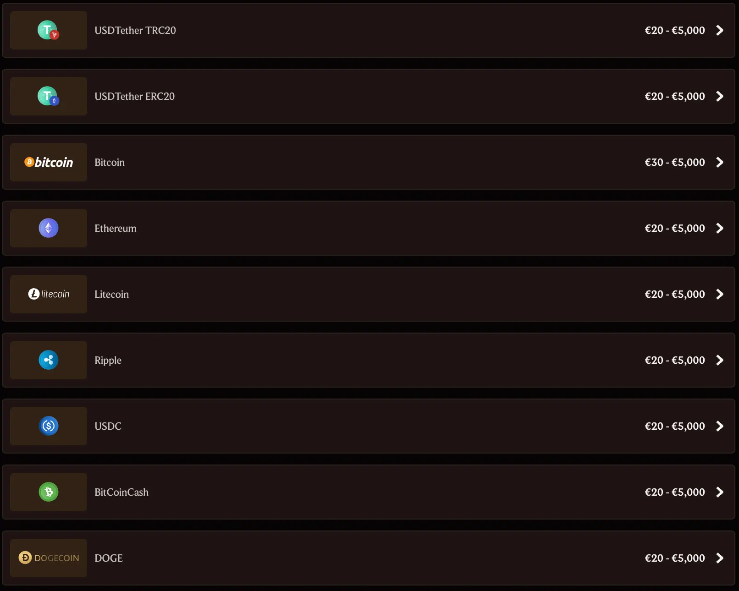Click Bitcoin's €30 - €5,000 limit text
This screenshot has height=591, width=739.
coord(675,162)
